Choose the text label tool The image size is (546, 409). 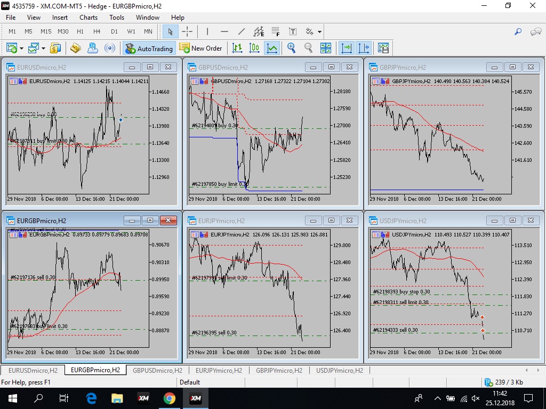[x=293, y=31]
